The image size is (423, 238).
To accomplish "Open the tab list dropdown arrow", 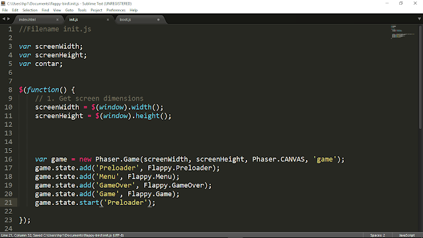I will click(x=419, y=19).
